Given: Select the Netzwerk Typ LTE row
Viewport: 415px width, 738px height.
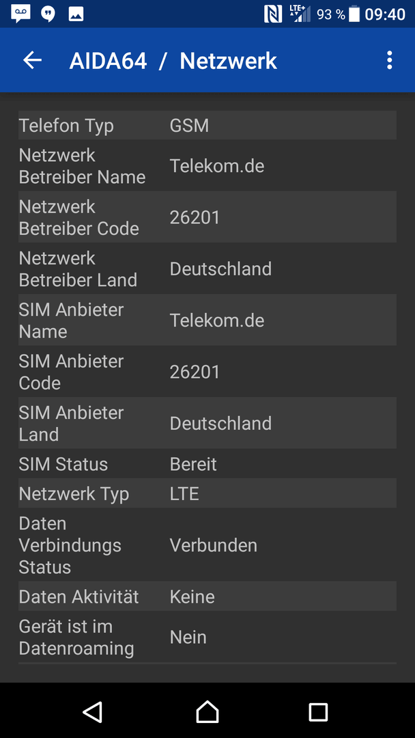Looking at the screenshot, I should click(x=207, y=493).
